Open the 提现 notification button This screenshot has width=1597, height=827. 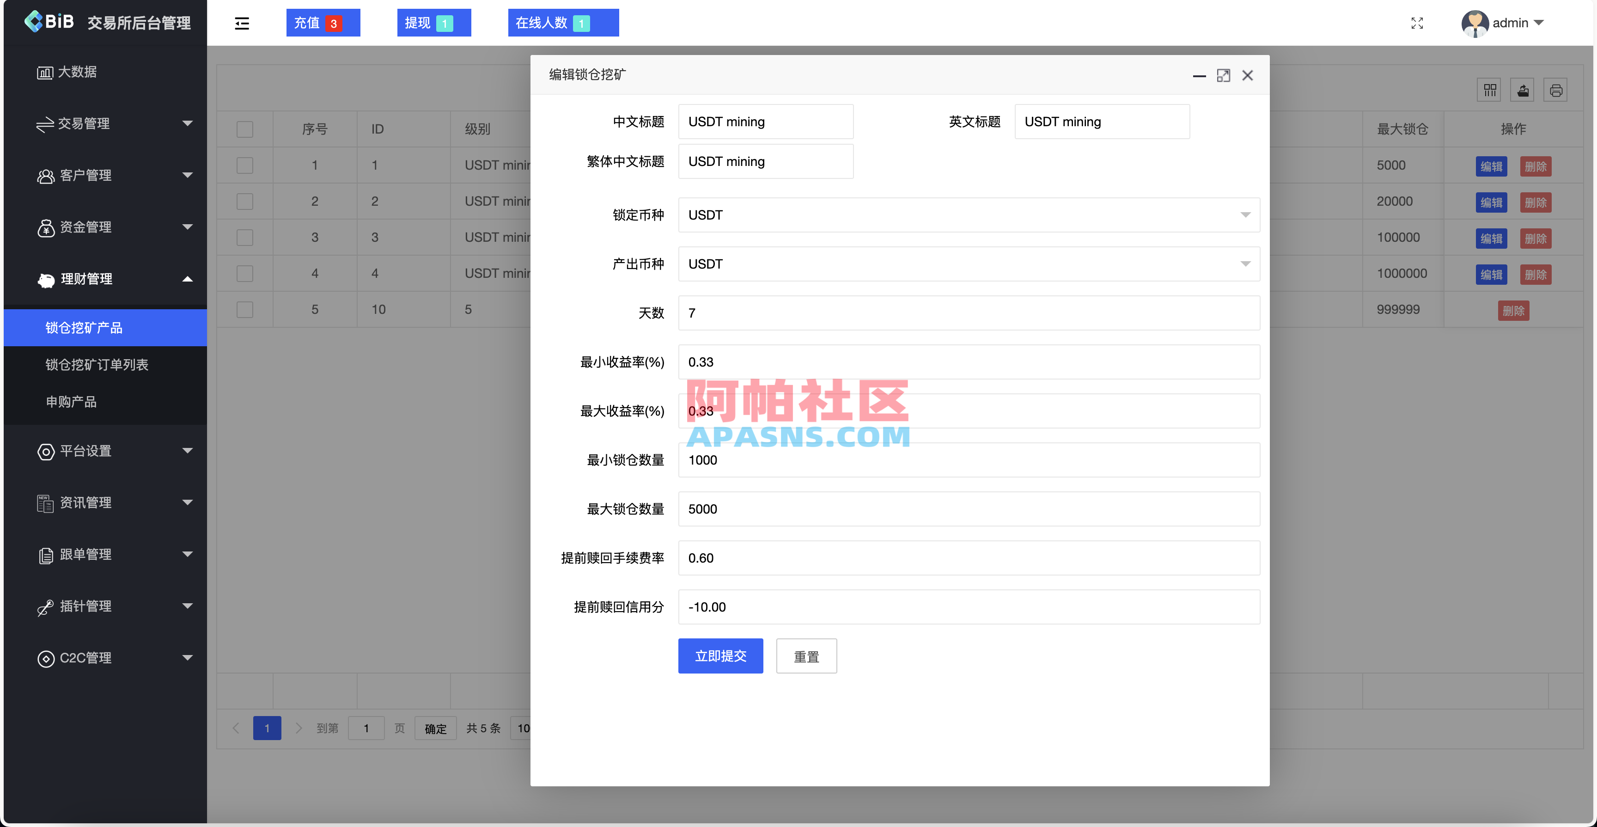click(433, 22)
